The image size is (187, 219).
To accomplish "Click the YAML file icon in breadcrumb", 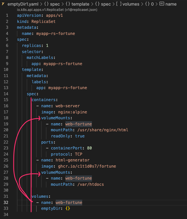I will (x=3, y=4).
